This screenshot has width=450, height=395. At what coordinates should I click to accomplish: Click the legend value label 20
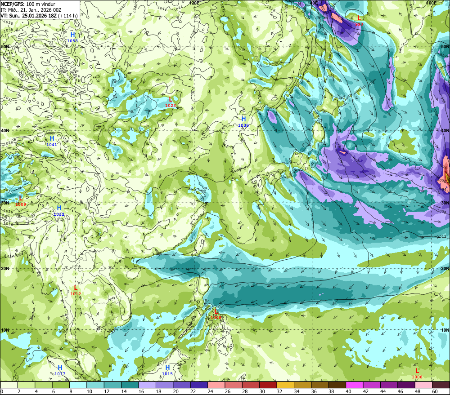pyautogui.click(x=175, y=391)
